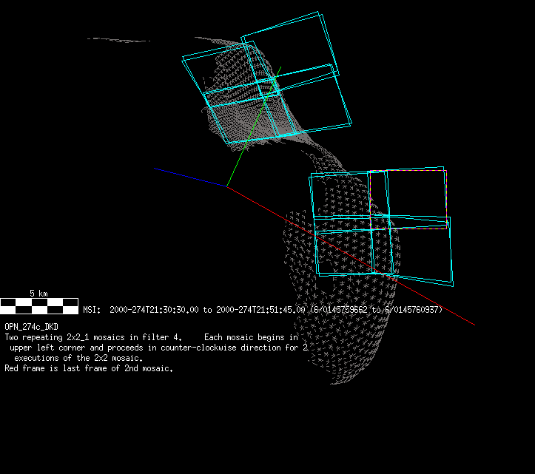
Task: Click the green axis line
Action: (254, 127)
